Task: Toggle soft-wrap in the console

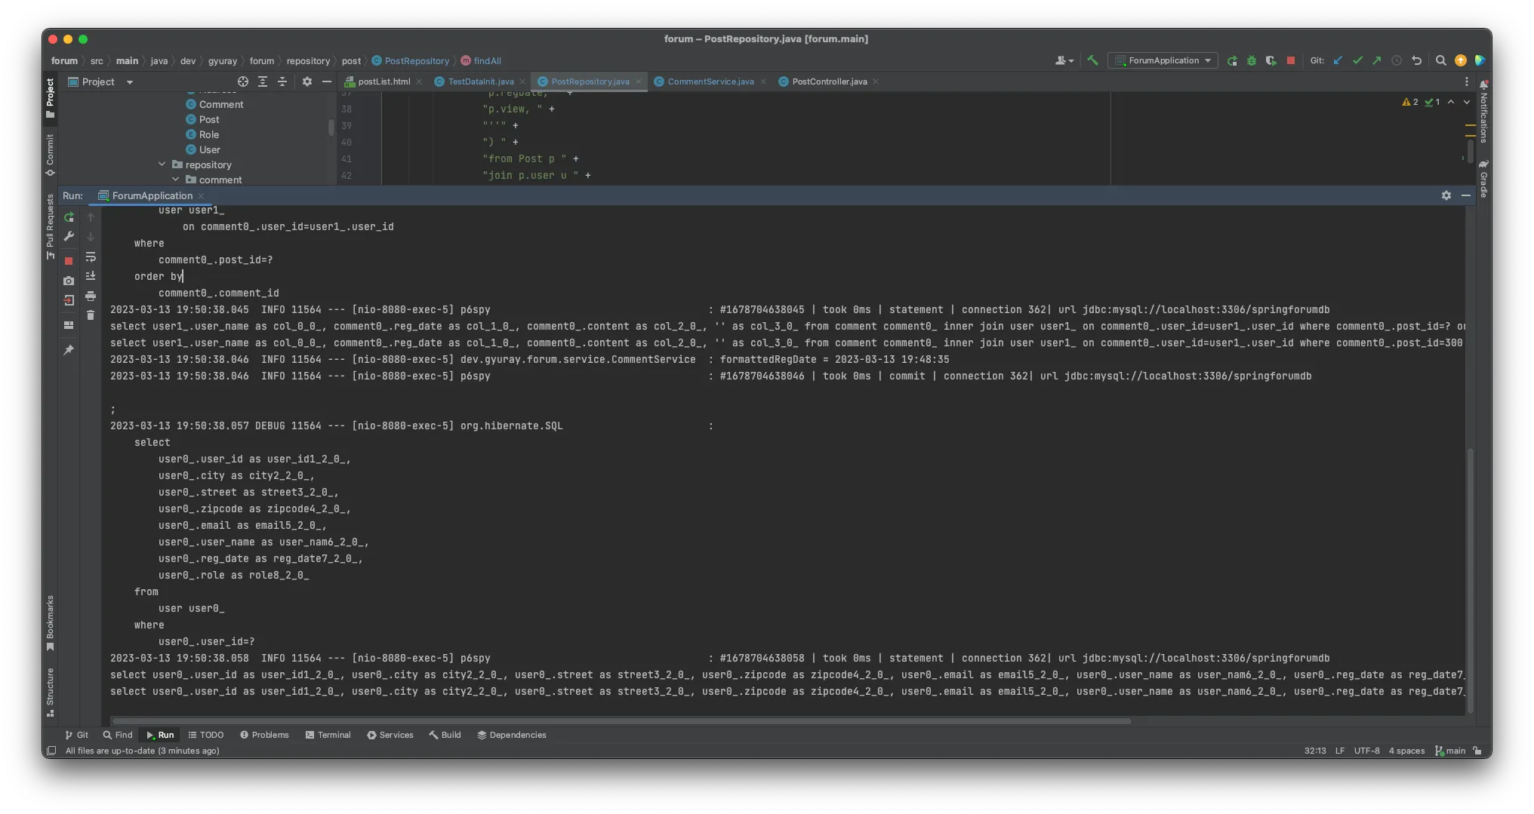Action: tap(91, 256)
